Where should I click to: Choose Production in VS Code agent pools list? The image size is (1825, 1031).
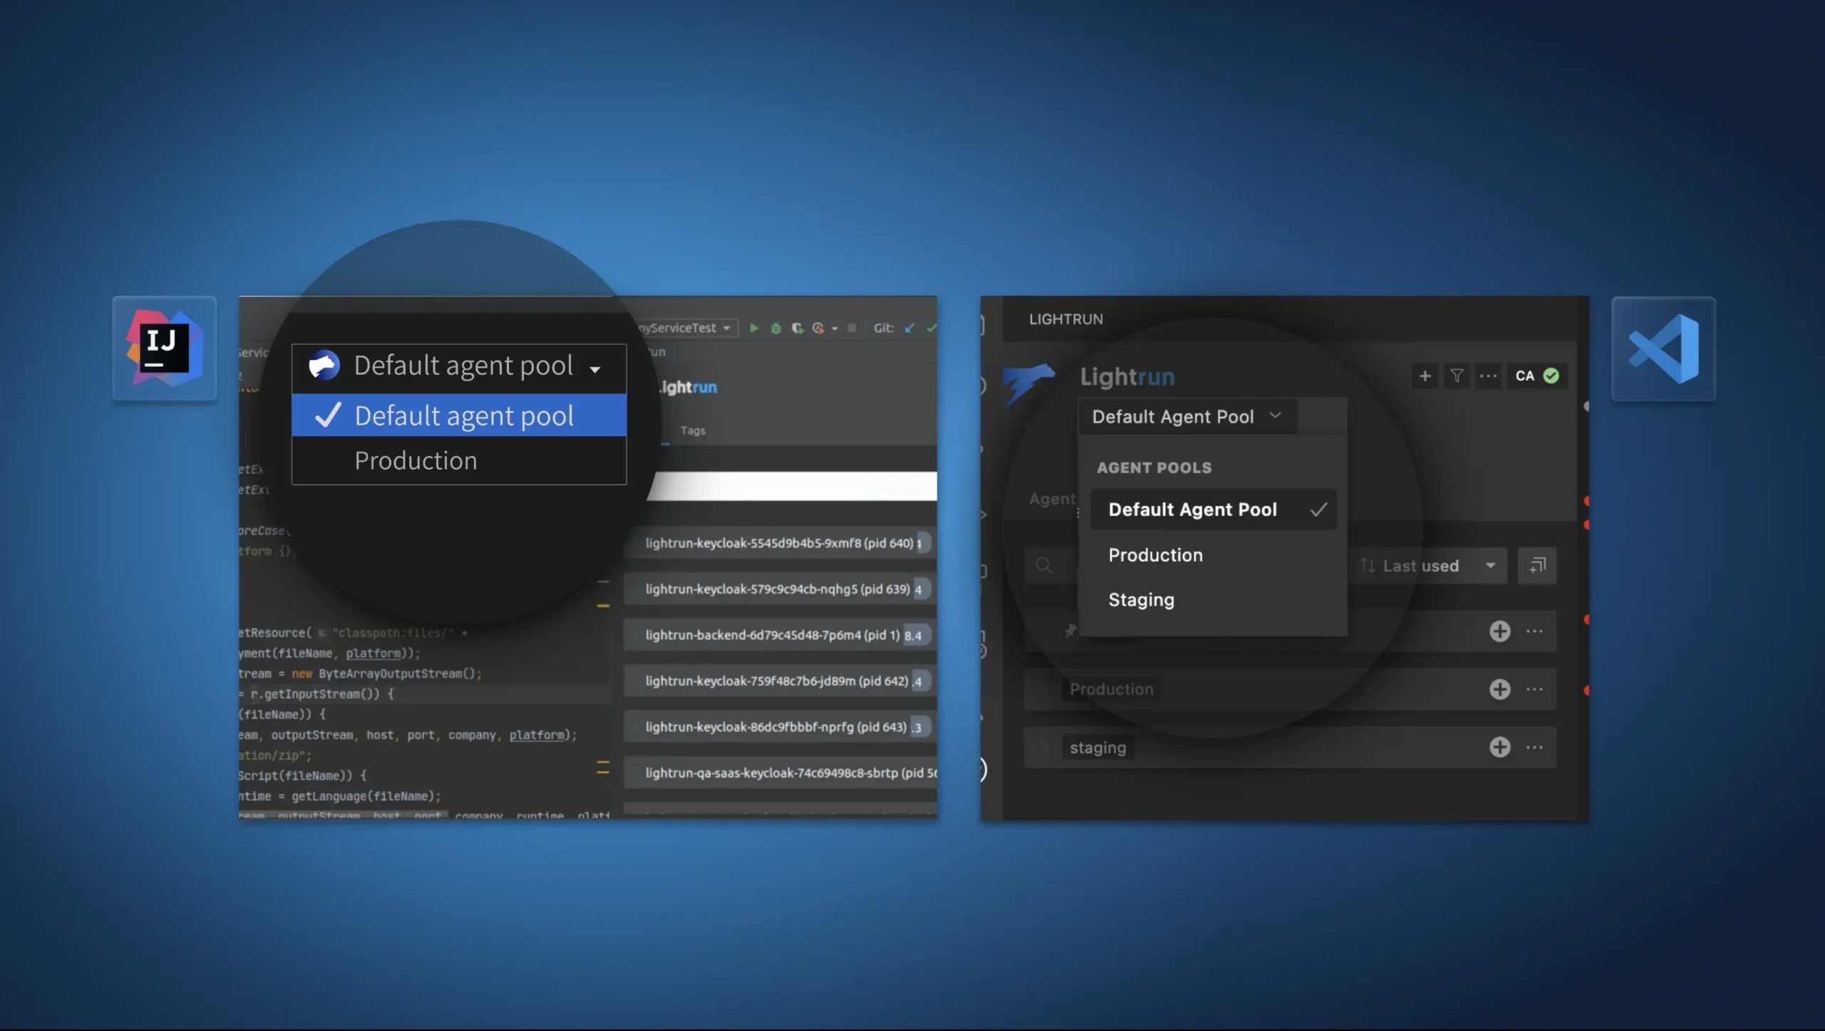click(x=1213, y=554)
